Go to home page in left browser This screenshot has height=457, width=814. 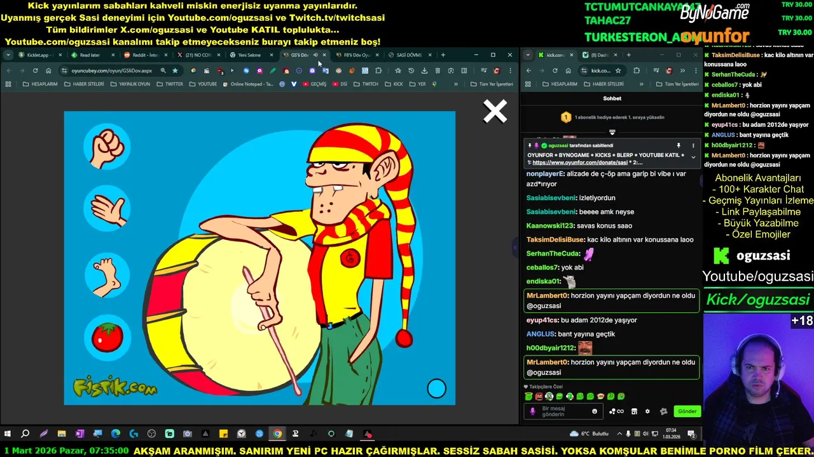(48, 70)
